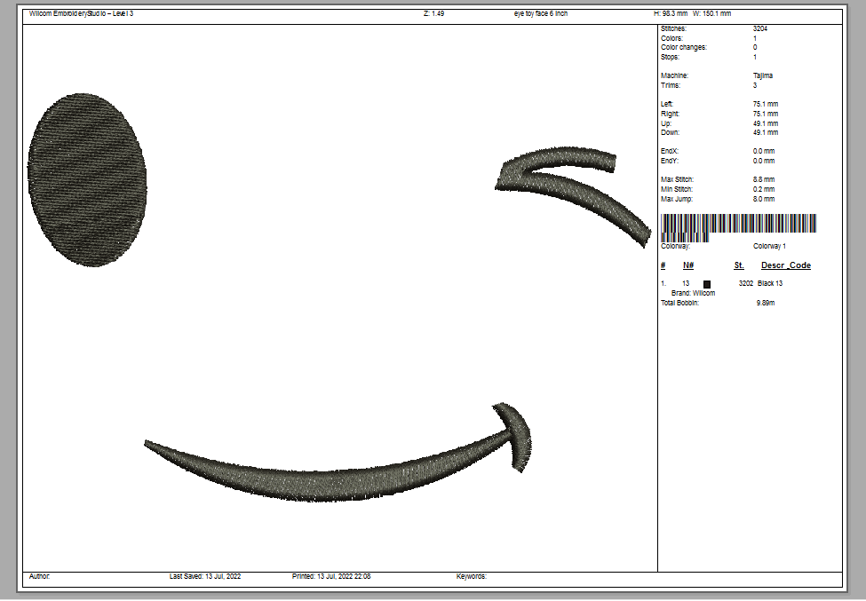Click the 'Stitches:' label
The width and height of the screenshot is (866, 601).
pyautogui.click(x=673, y=28)
